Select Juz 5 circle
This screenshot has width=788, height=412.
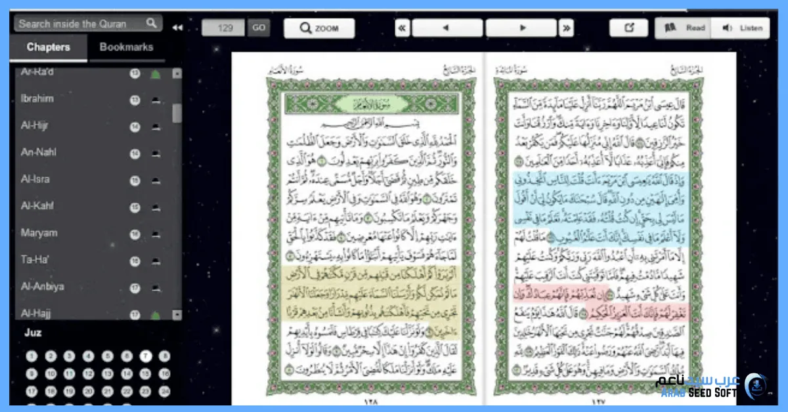[108, 356]
